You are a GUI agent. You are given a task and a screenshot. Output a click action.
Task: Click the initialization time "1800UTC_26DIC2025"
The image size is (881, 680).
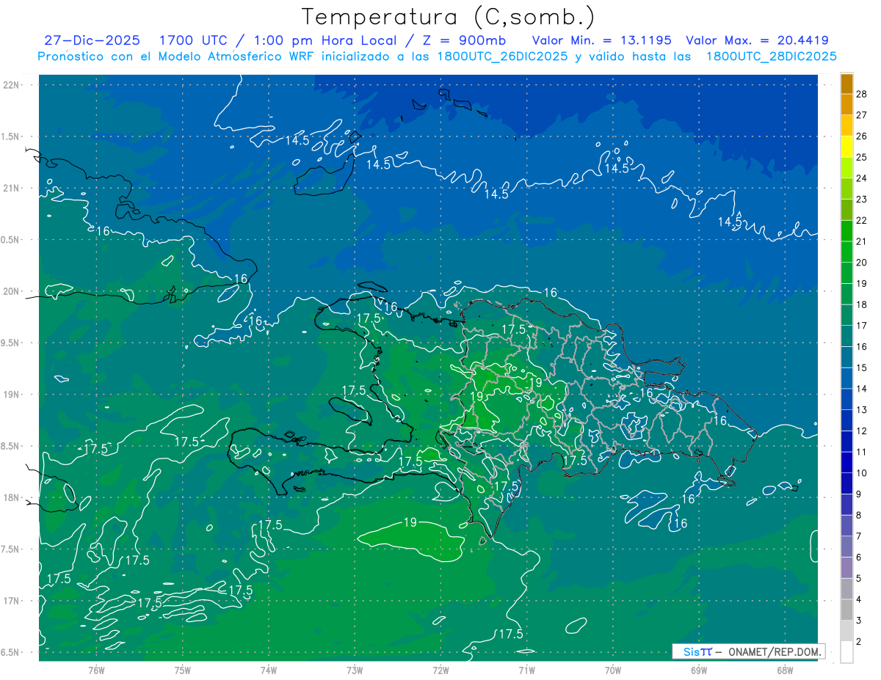pos(499,56)
